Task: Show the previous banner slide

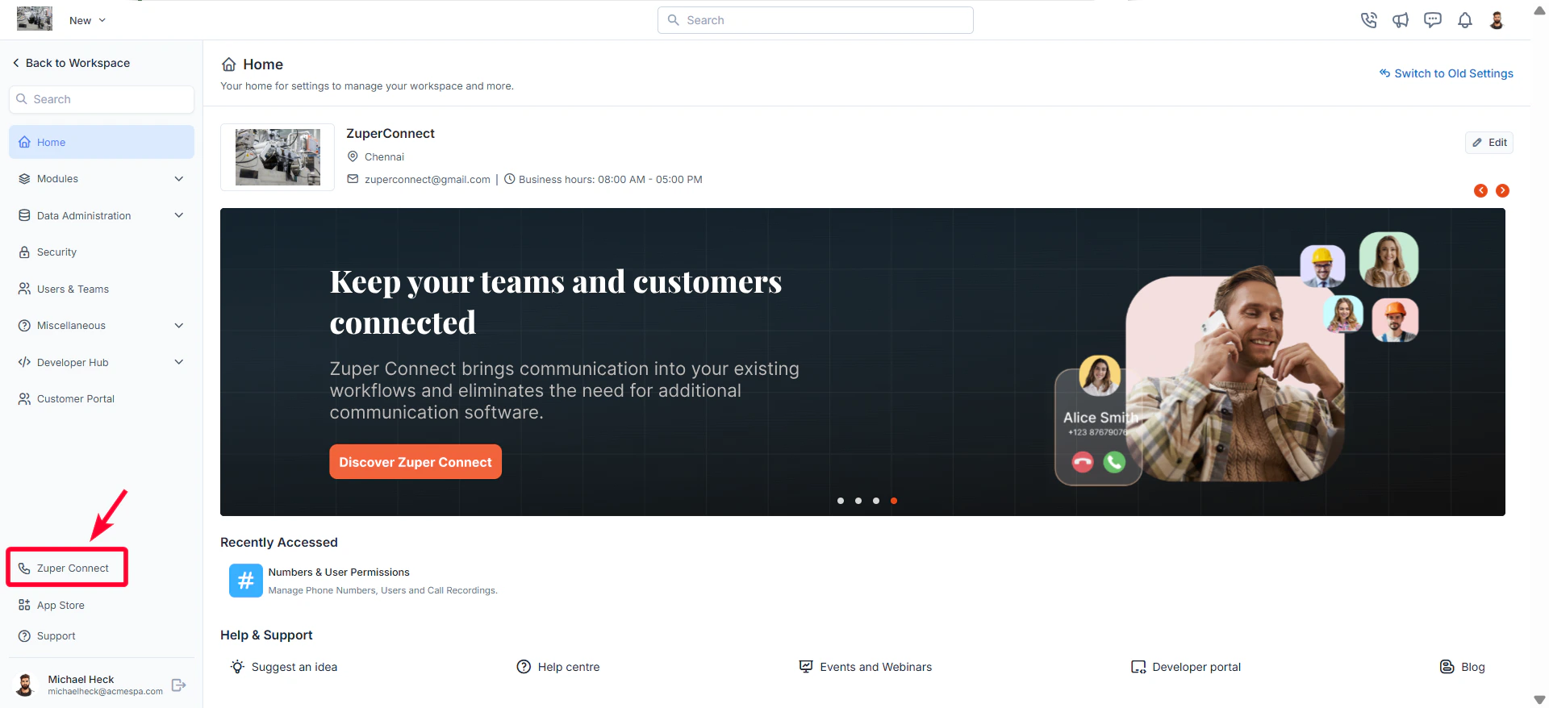Action: 1480,191
